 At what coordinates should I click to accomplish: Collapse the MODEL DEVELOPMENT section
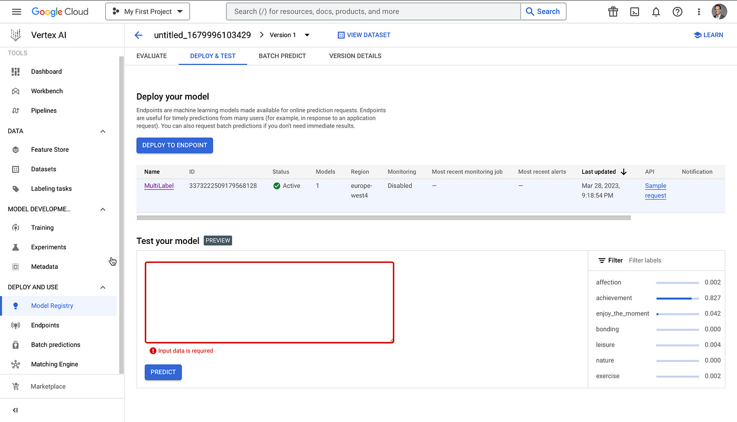103,209
